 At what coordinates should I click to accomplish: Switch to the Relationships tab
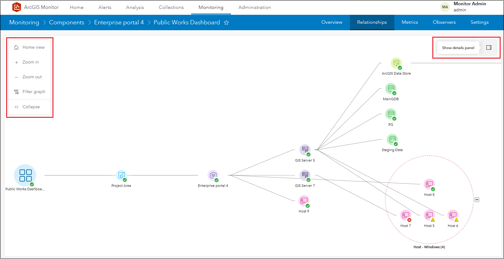click(x=372, y=22)
